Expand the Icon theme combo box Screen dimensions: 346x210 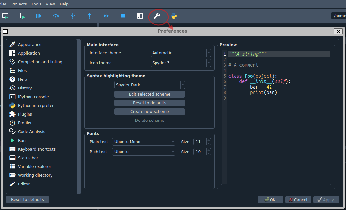coord(180,63)
